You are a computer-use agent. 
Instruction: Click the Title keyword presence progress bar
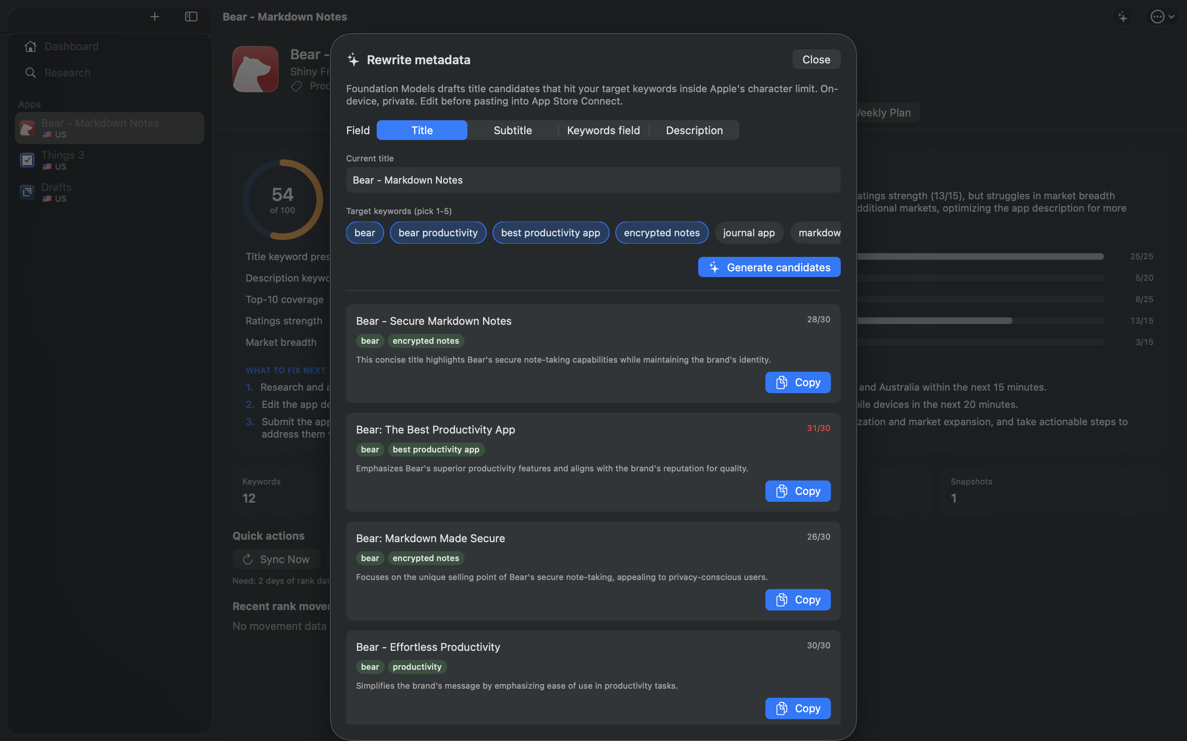(981, 256)
